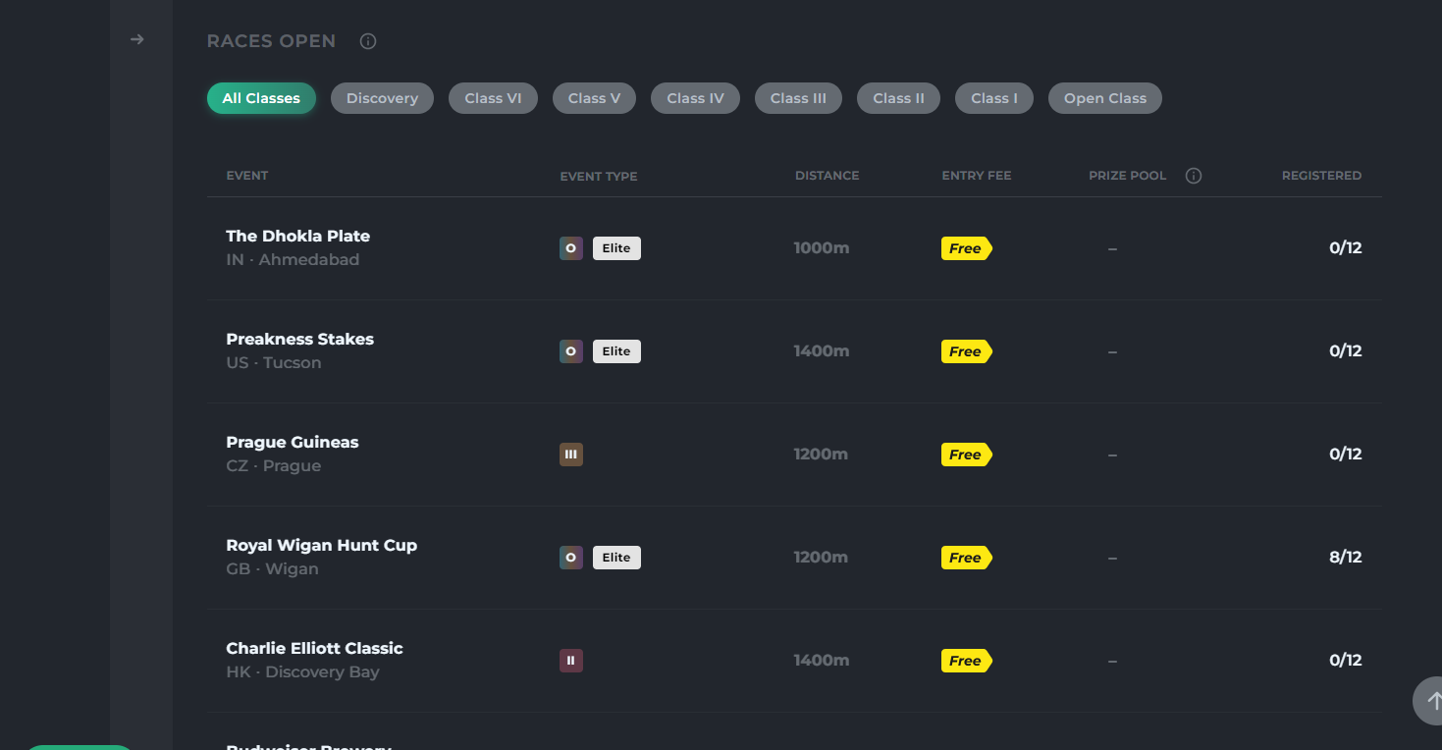This screenshot has width=1442, height=750.
Task: Click 1200m distance of Royal Wigan Hunt Cup
Action: [822, 558]
